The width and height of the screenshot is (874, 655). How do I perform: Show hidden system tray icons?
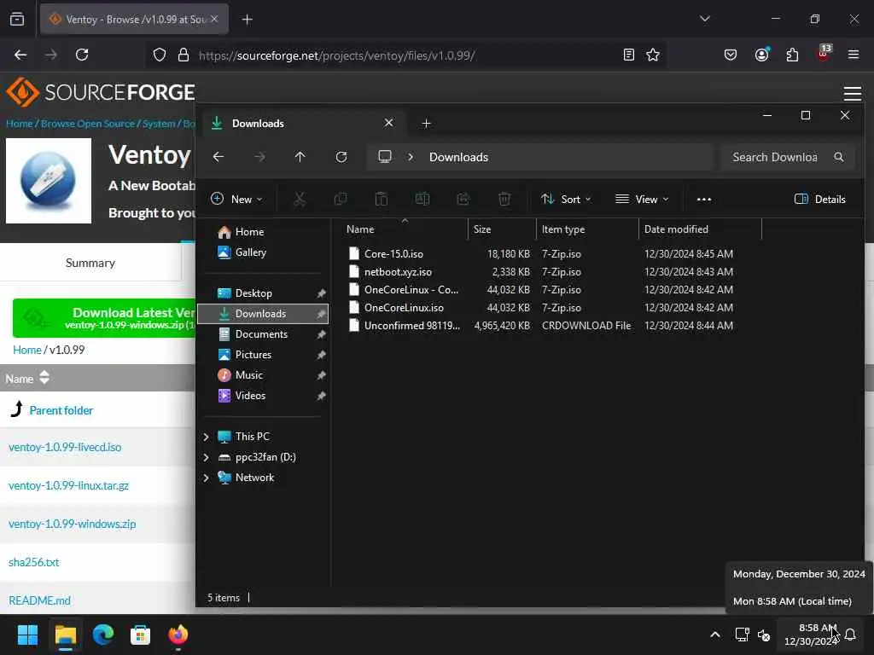point(715,635)
